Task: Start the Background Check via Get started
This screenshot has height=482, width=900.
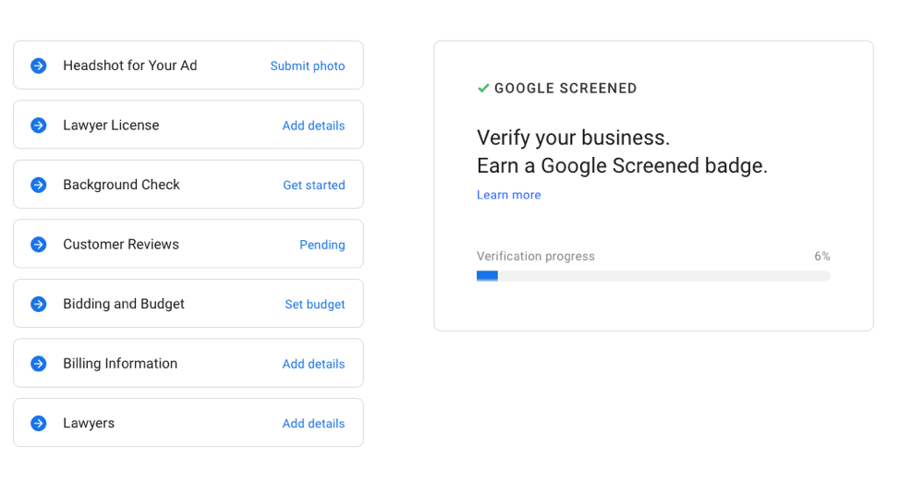Action: click(314, 186)
